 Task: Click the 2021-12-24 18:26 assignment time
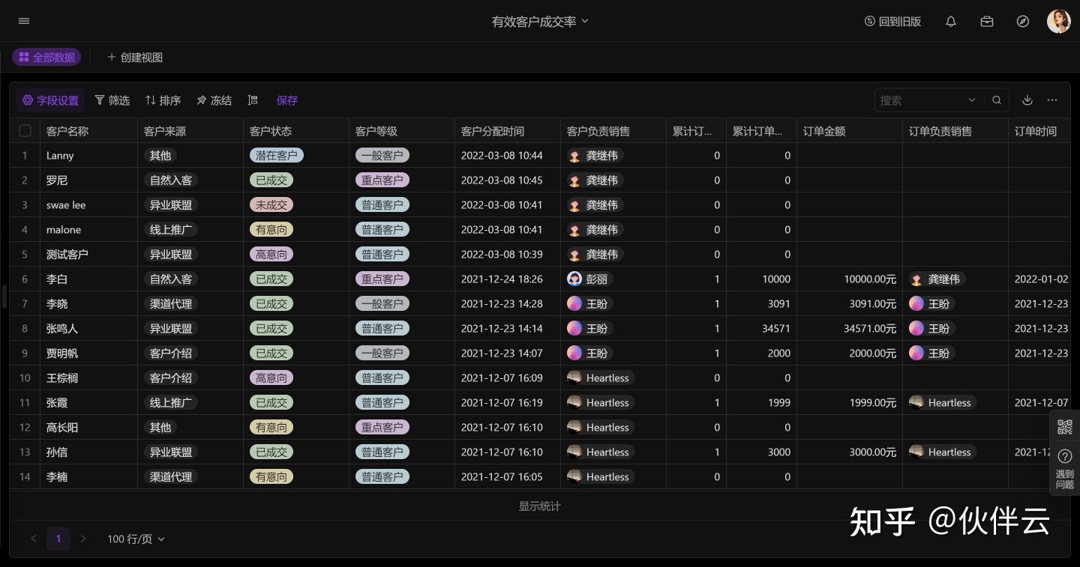(502, 279)
